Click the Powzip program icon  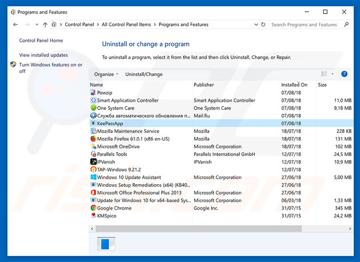(93, 92)
